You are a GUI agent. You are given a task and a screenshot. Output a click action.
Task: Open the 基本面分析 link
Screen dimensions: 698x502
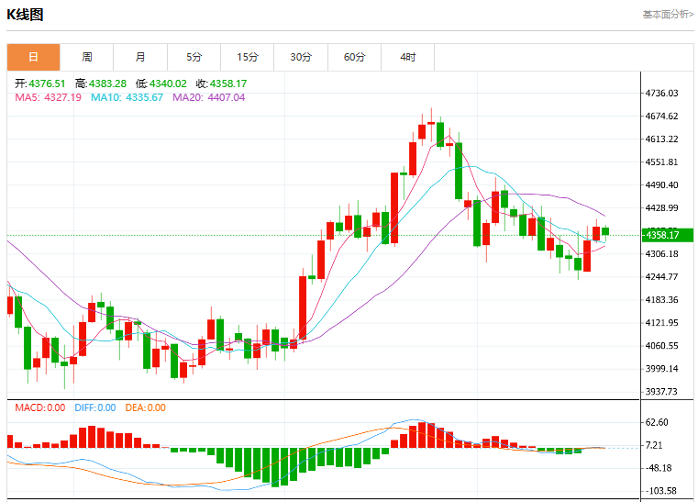coord(668,15)
